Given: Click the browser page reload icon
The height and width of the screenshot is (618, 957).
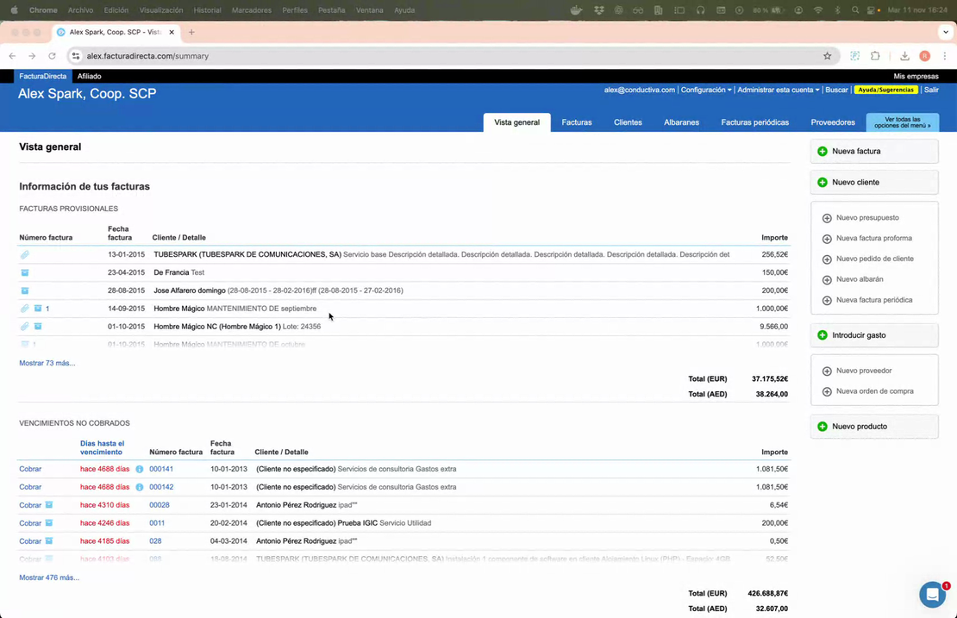Looking at the screenshot, I should point(52,56).
